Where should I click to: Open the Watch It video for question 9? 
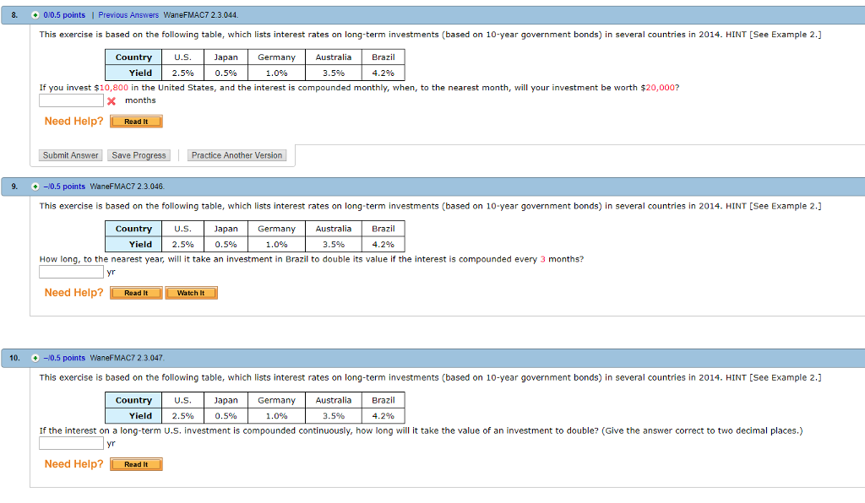tap(191, 292)
